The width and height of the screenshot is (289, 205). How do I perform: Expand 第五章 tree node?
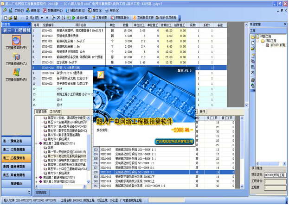[37, 182]
